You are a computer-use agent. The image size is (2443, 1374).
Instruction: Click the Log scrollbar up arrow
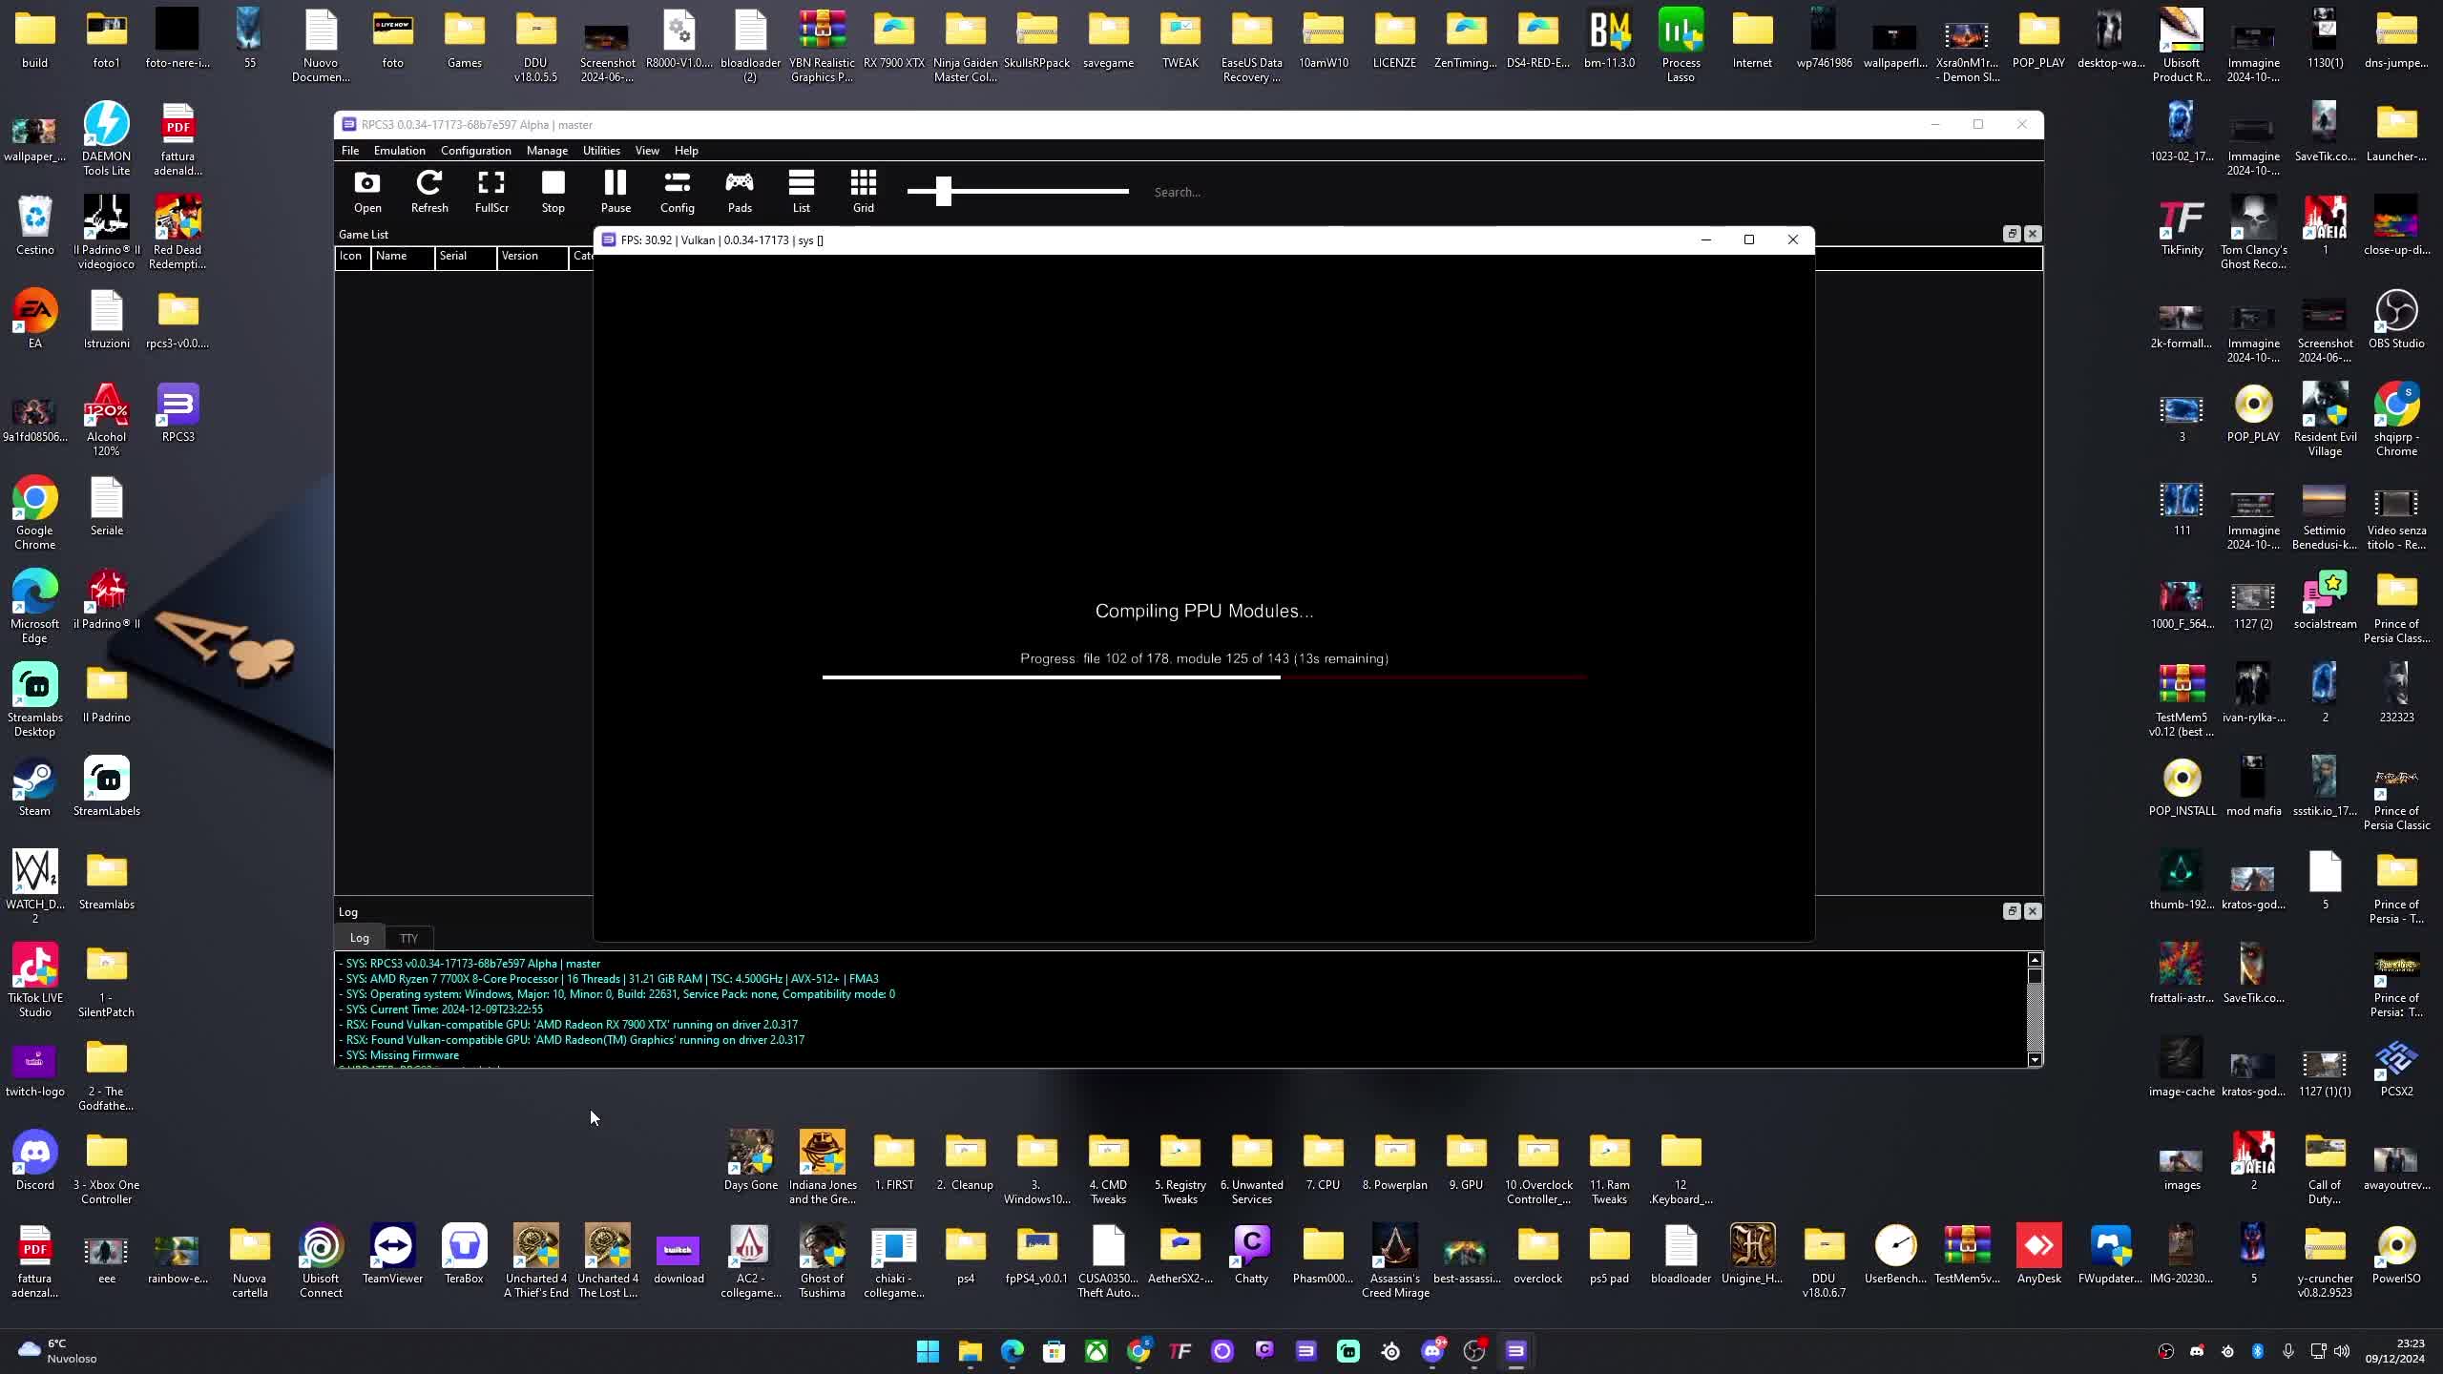click(x=2035, y=960)
